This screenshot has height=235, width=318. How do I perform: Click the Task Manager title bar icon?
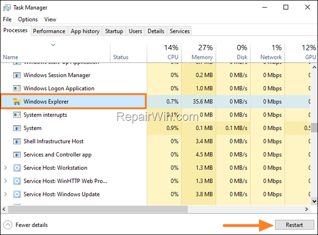point(7,8)
